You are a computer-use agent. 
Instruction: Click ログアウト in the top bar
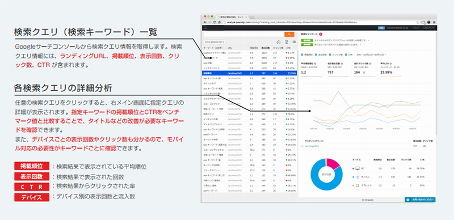429,28
